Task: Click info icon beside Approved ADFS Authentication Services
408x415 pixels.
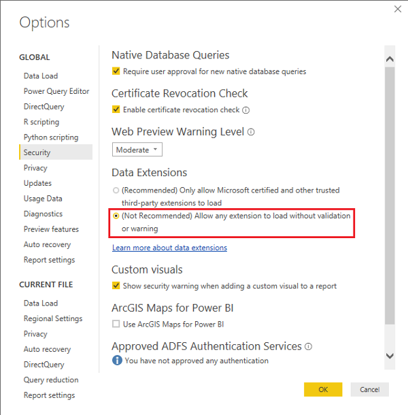Action: click(x=308, y=346)
